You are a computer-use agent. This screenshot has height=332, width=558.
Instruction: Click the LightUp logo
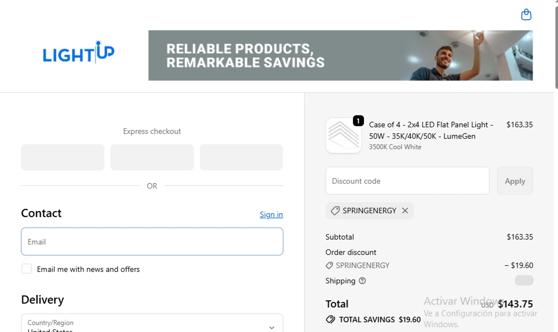[78, 52]
